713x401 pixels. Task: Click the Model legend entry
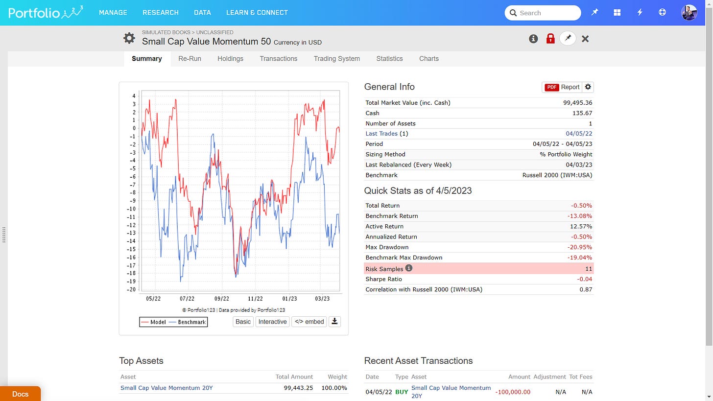click(153, 322)
